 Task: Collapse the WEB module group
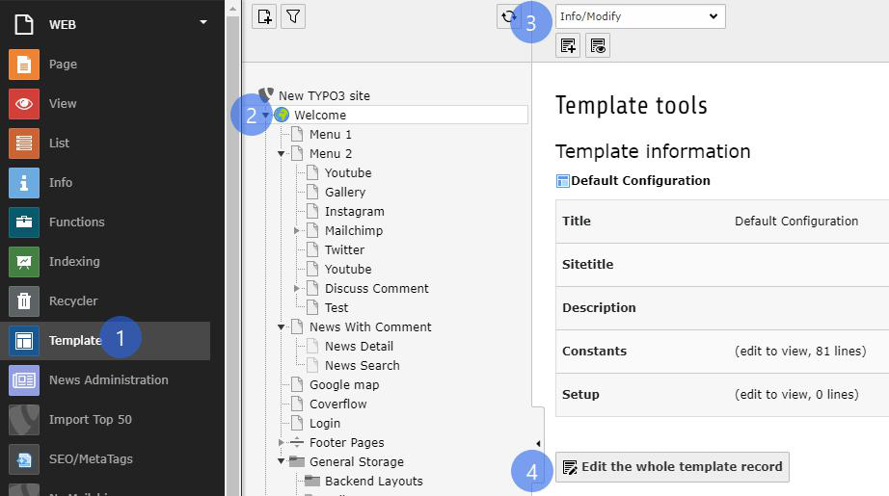(202, 22)
